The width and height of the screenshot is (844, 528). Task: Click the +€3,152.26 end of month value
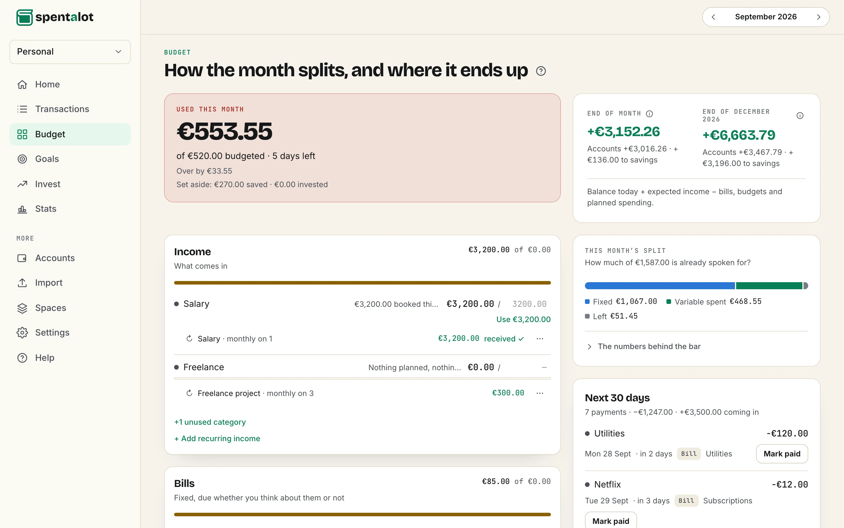pyautogui.click(x=624, y=132)
